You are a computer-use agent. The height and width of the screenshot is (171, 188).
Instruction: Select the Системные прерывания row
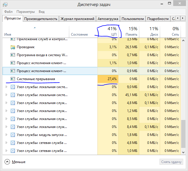tap(92, 79)
